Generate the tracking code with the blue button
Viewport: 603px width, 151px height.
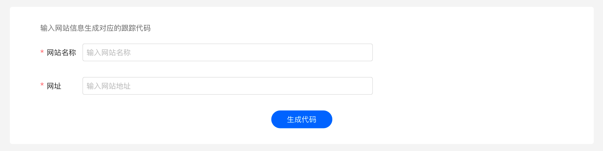[301, 119]
